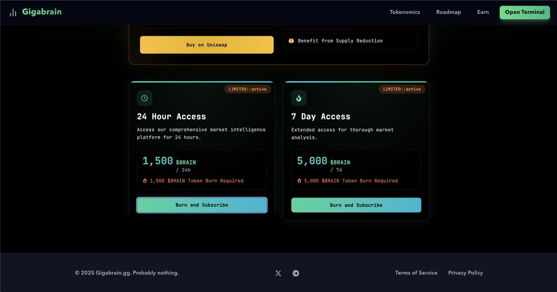The height and width of the screenshot is (292, 557).
Task: Click the Buy on Uniswap button
Action: pos(207,45)
